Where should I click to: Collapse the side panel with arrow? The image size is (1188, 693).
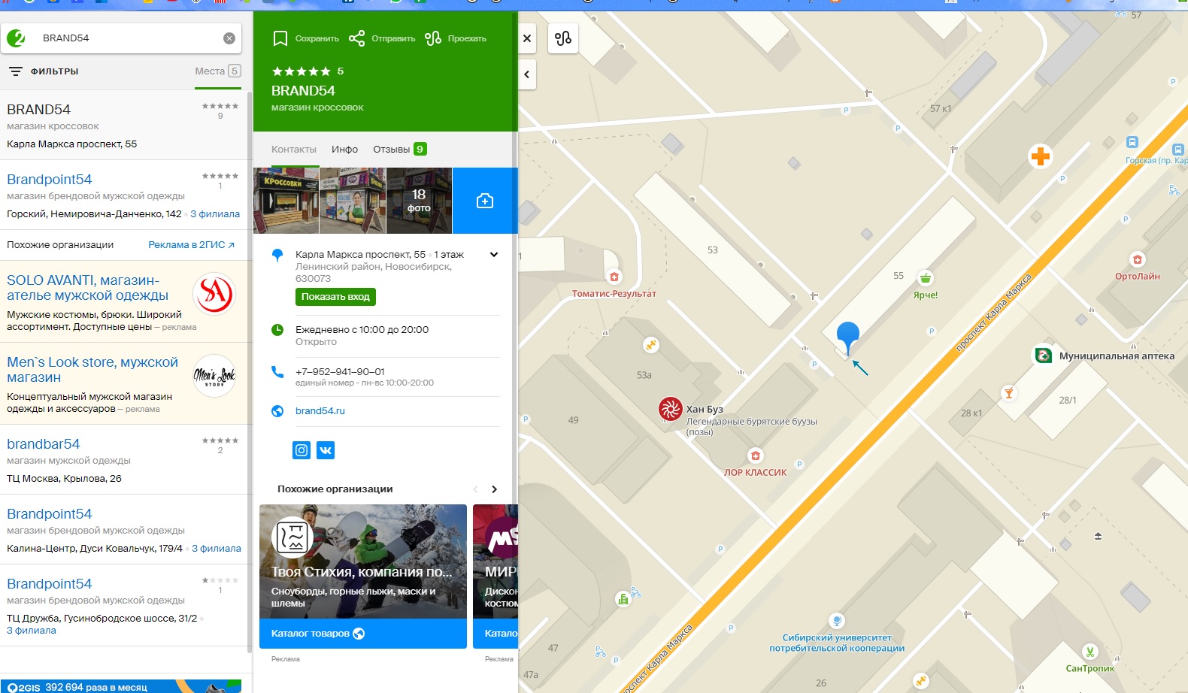click(x=527, y=74)
